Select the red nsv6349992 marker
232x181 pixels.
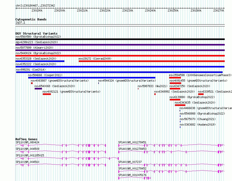click(155, 94)
